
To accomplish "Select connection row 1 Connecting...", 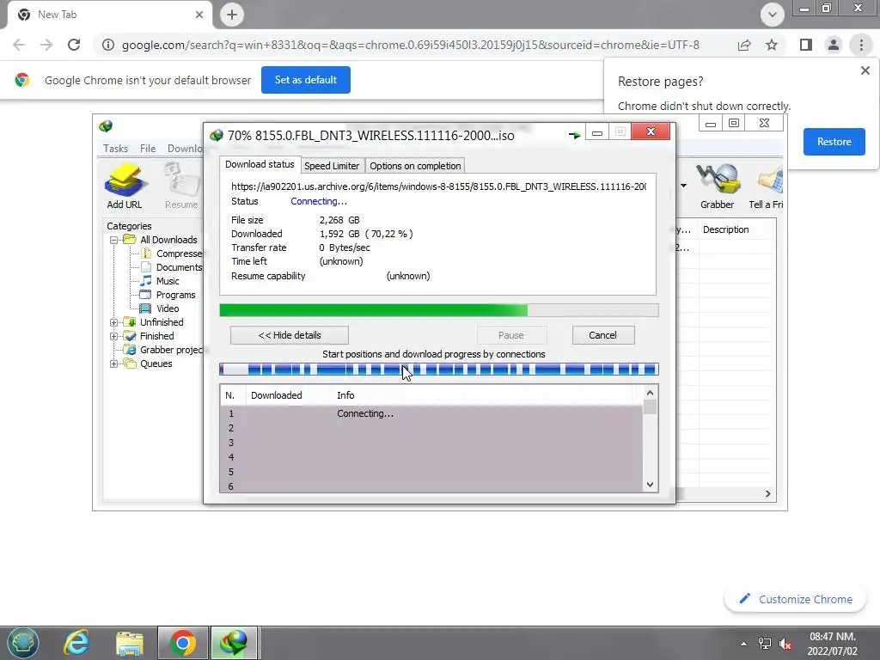I will pyautogui.click(x=431, y=413).
